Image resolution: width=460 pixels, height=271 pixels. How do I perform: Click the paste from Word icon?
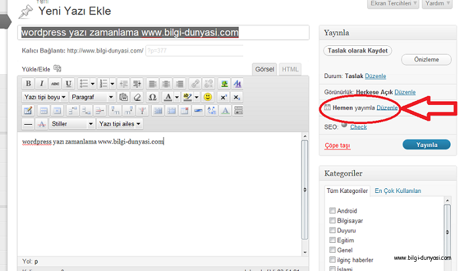124,97
